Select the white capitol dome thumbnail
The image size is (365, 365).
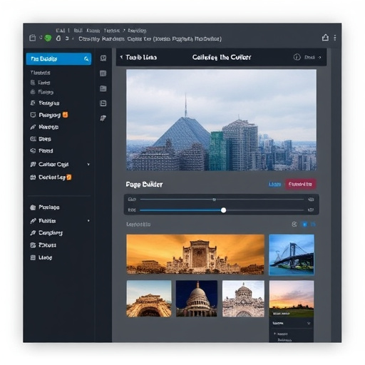tap(197, 299)
